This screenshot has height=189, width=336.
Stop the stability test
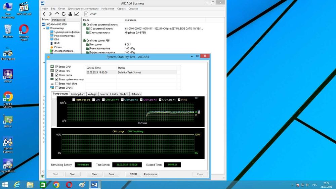point(73,174)
